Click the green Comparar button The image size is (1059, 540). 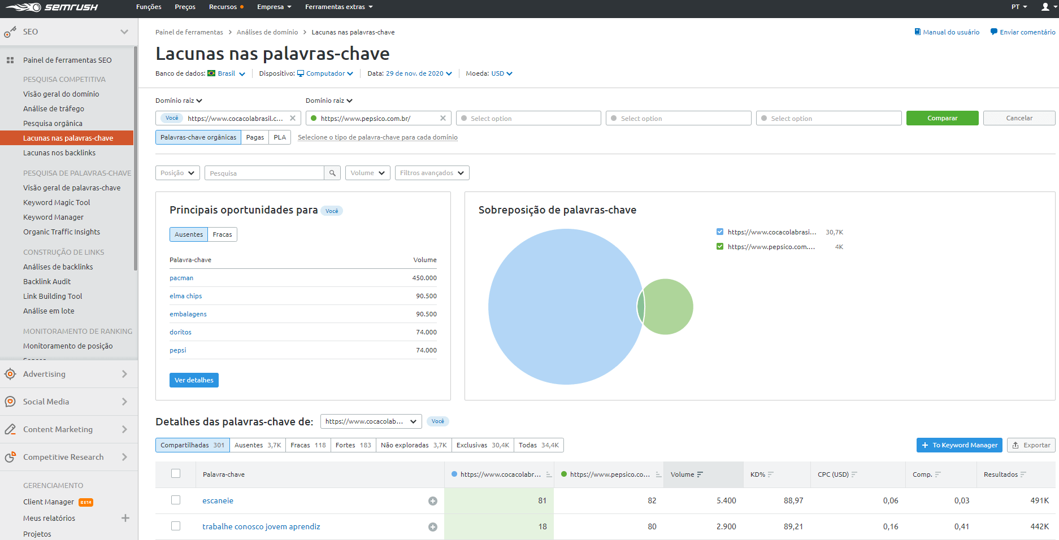pos(942,118)
